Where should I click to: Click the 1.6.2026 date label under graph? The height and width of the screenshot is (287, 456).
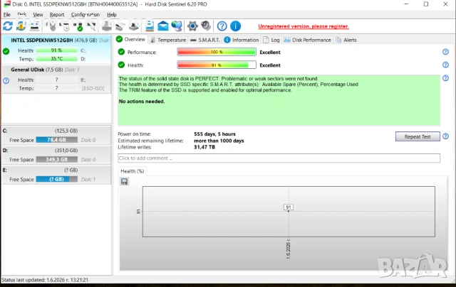288,249
